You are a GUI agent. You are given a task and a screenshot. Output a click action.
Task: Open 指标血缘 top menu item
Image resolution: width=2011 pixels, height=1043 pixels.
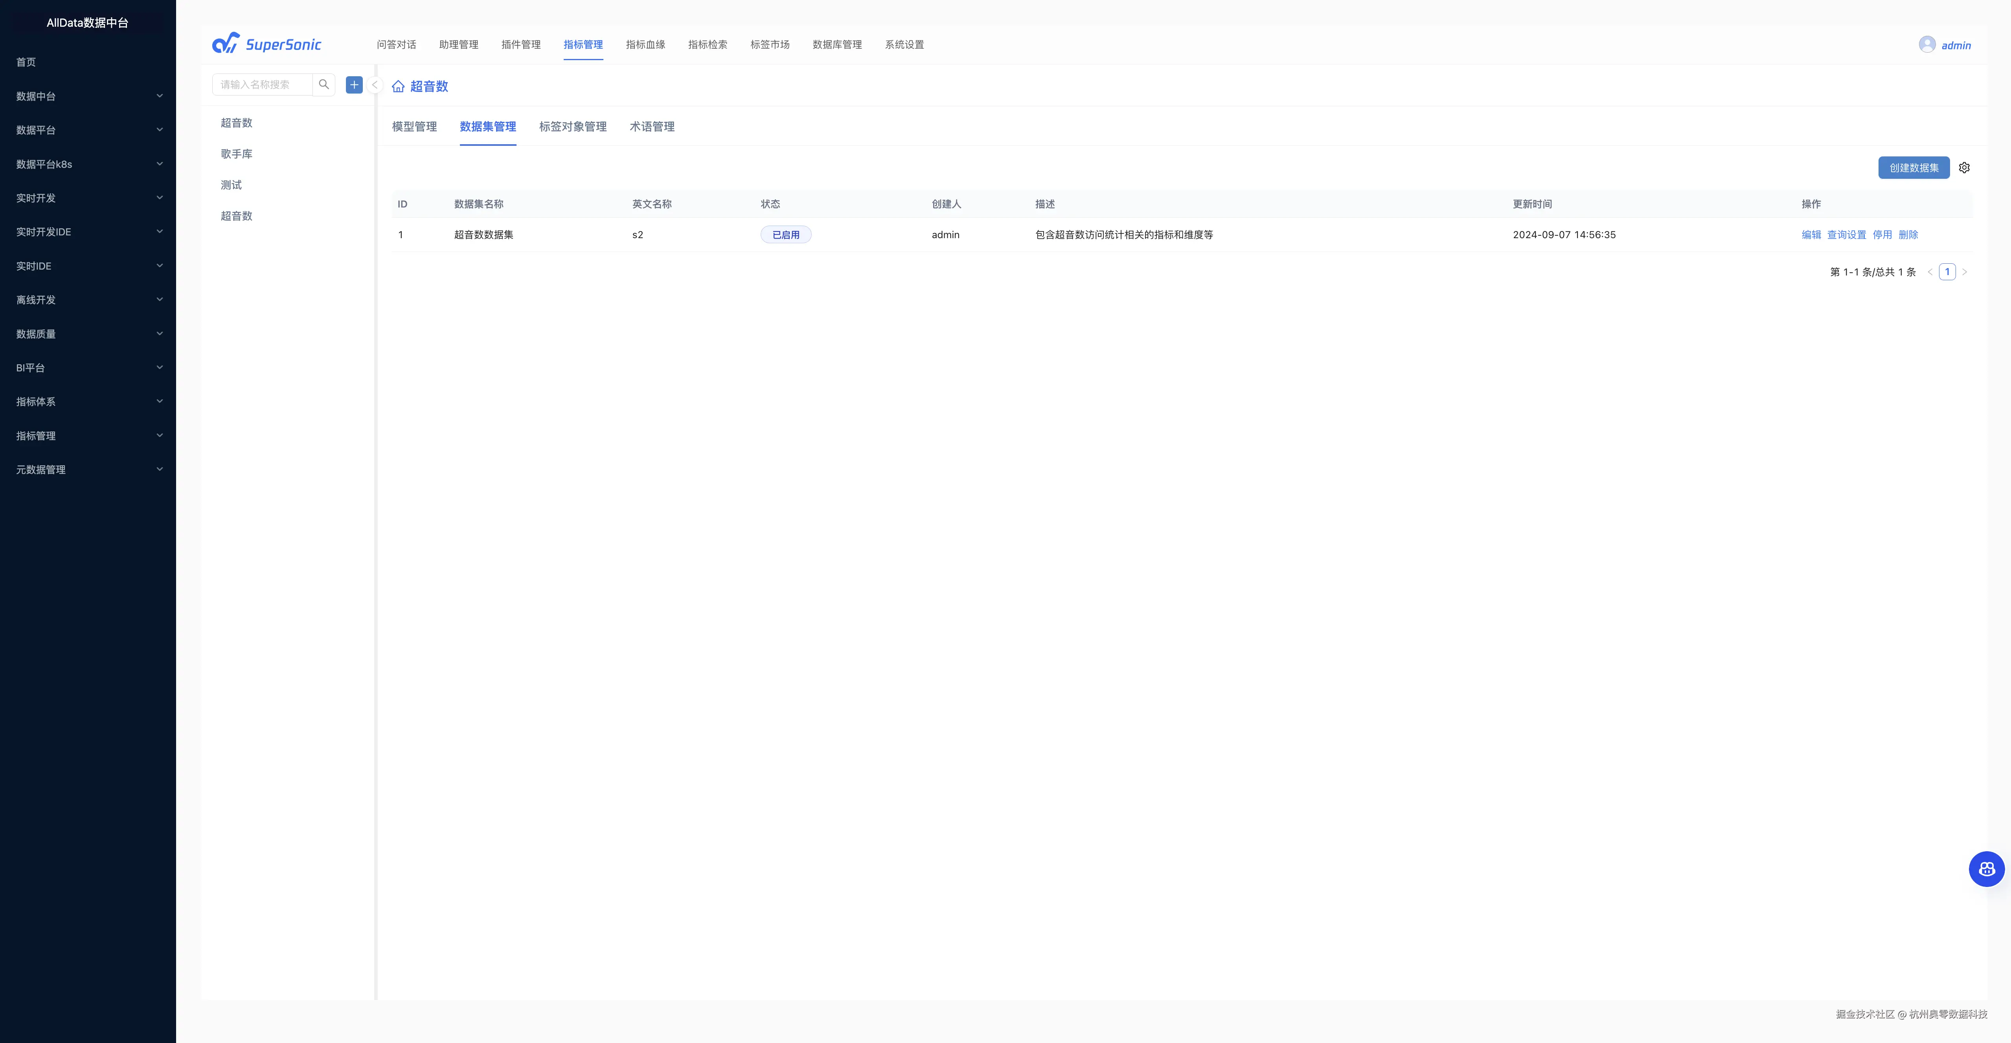tap(645, 44)
